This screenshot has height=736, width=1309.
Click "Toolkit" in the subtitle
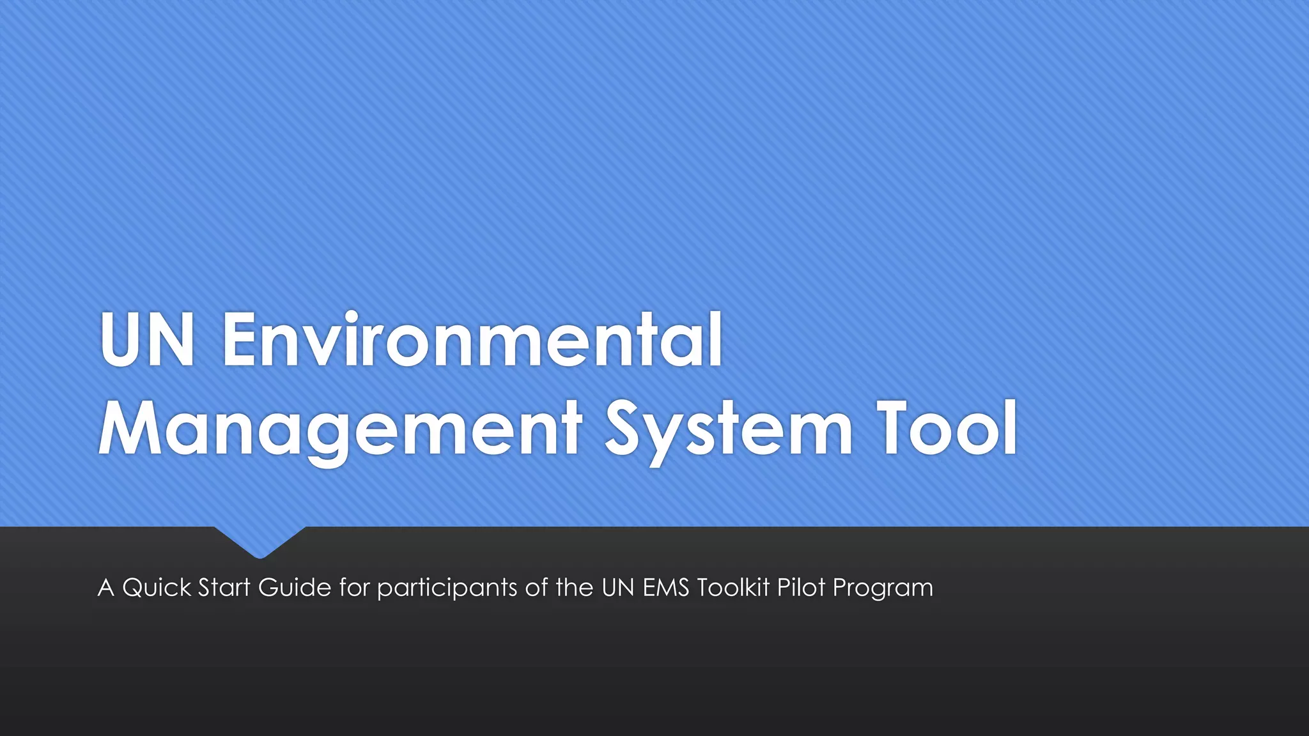[733, 587]
